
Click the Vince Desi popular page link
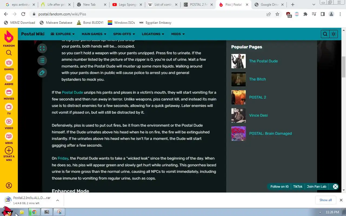(x=258, y=115)
